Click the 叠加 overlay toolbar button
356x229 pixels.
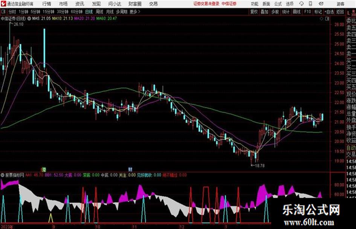pyautogui.click(x=264, y=12)
